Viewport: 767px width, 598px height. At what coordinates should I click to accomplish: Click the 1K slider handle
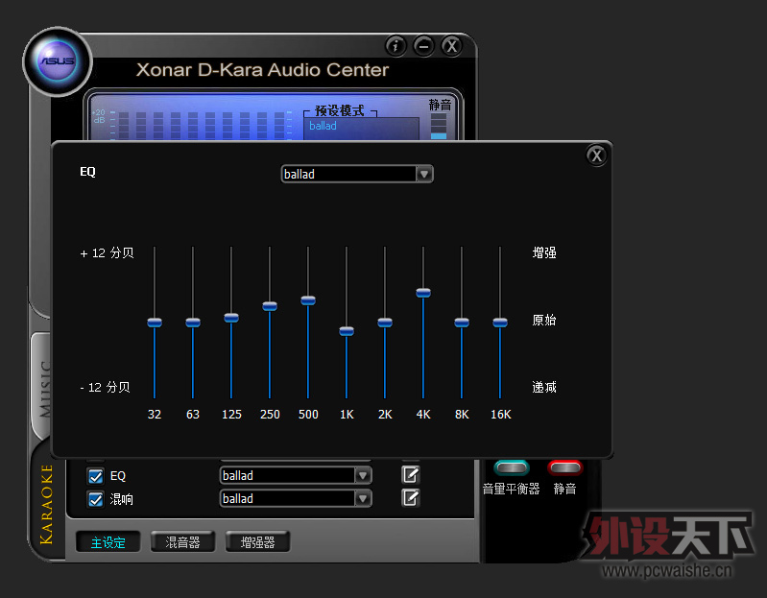coord(347,331)
